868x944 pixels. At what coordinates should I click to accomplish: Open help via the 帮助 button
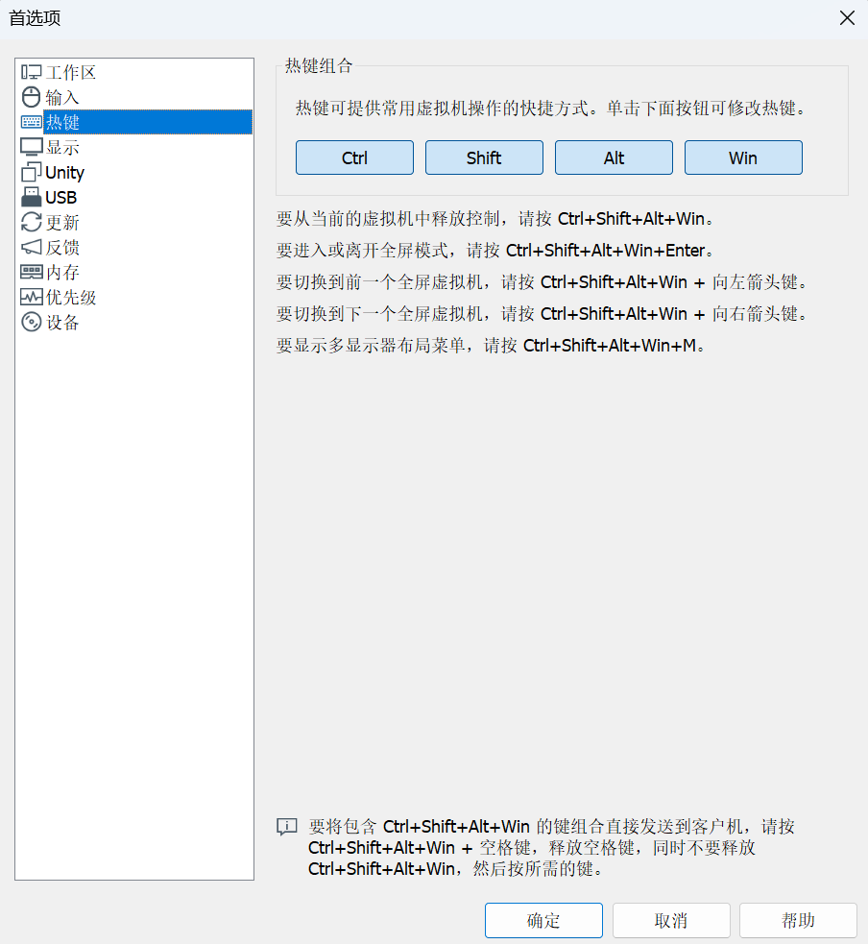point(798,920)
